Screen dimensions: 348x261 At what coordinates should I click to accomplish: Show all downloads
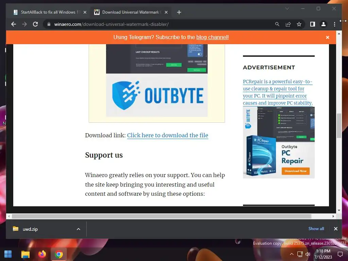click(x=316, y=229)
